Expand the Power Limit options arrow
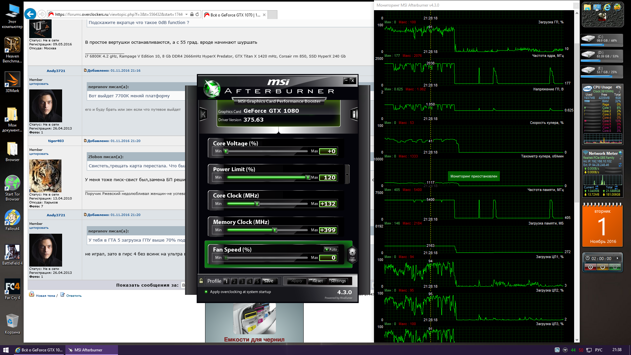This screenshot has width=631, height=355. tap(347, 174)
